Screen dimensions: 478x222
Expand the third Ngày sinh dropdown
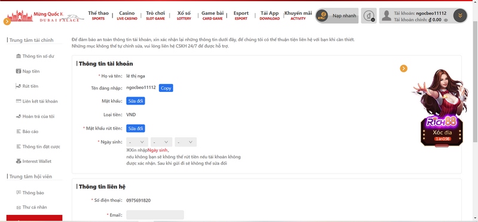coord(186,142)
